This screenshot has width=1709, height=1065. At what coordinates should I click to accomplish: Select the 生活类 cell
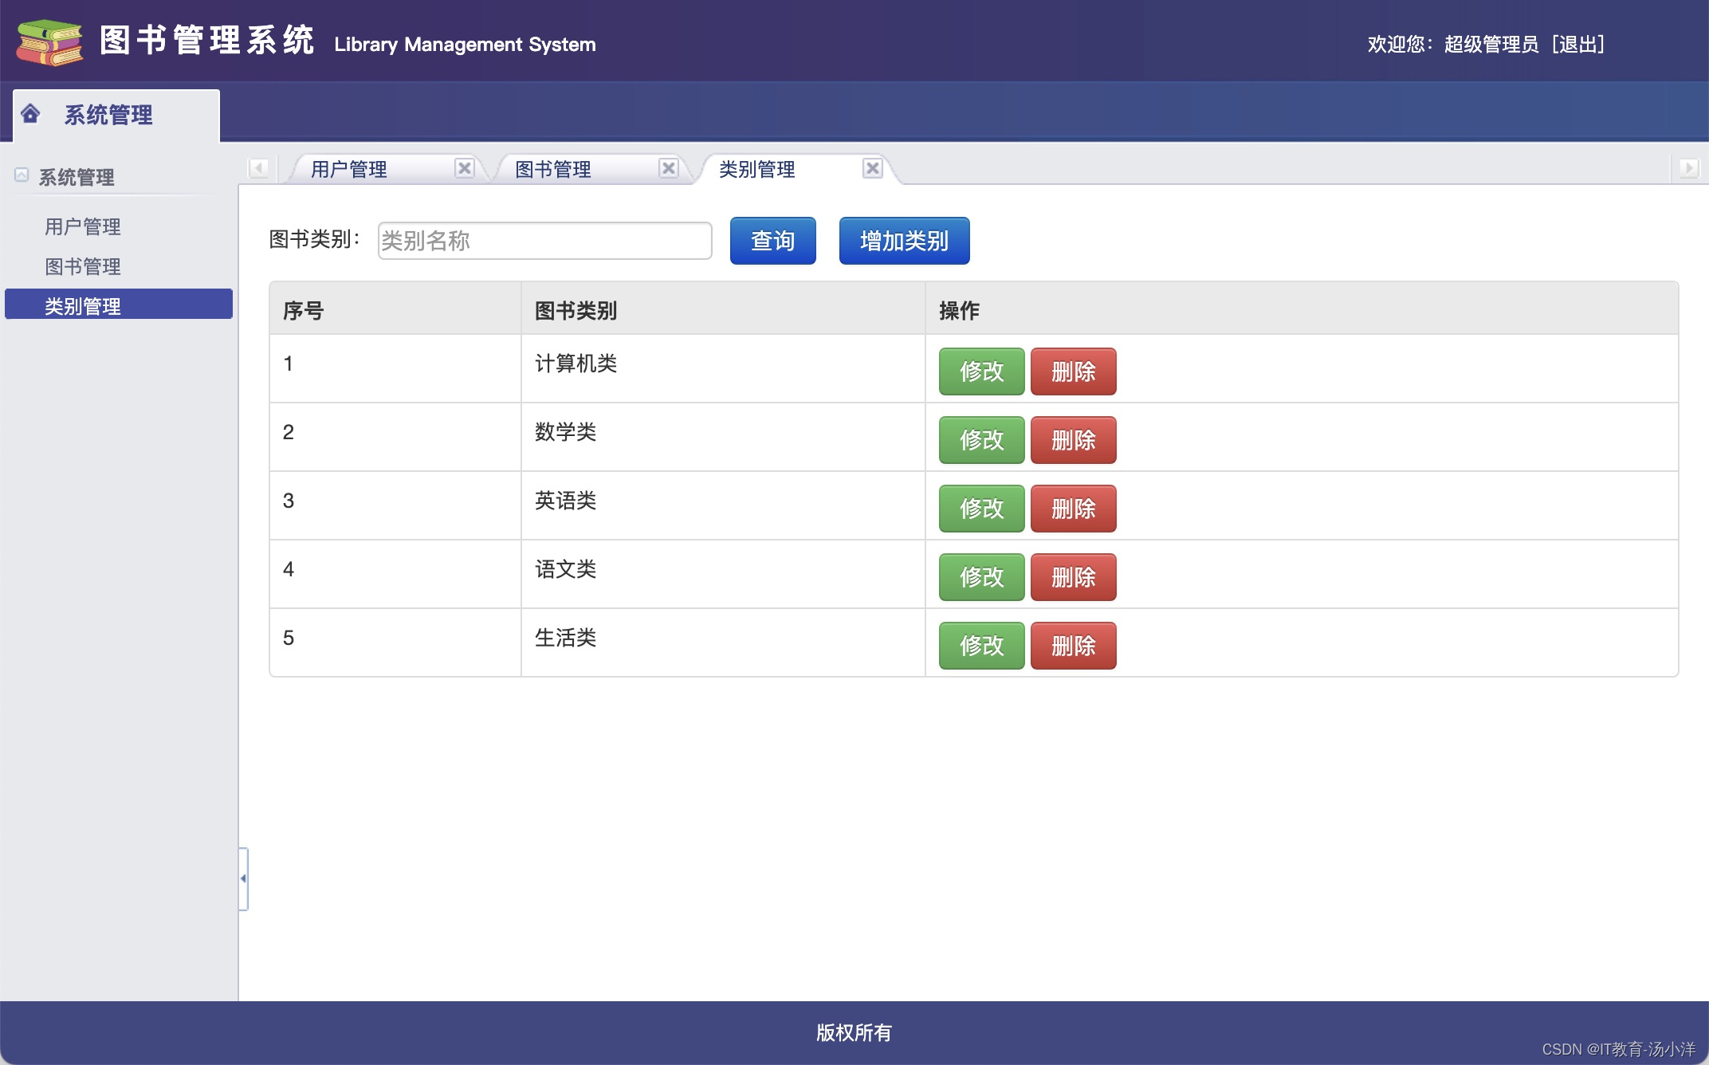point(723,643)
